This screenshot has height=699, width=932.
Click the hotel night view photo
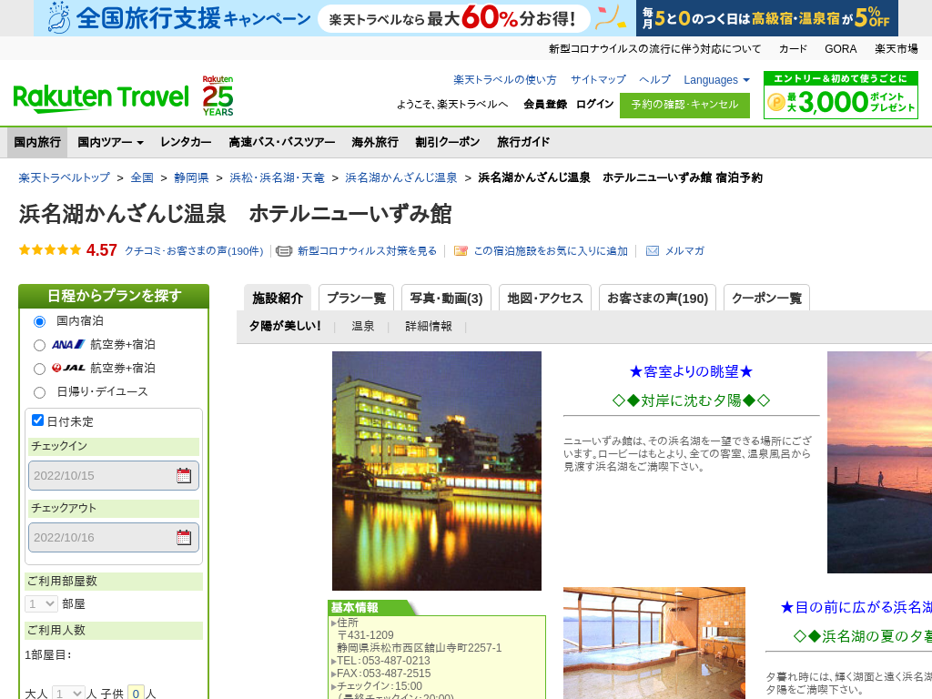click(437, 471)
